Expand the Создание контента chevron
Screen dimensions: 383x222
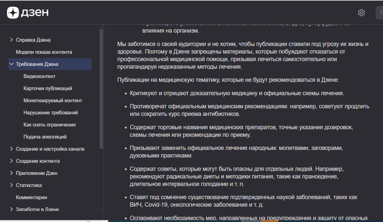click(x=11, y=161)
